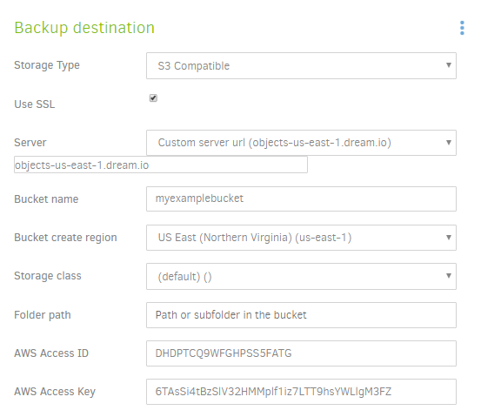Click into the AWS Access Key field

pyautogui.click(x=301, y=392)
